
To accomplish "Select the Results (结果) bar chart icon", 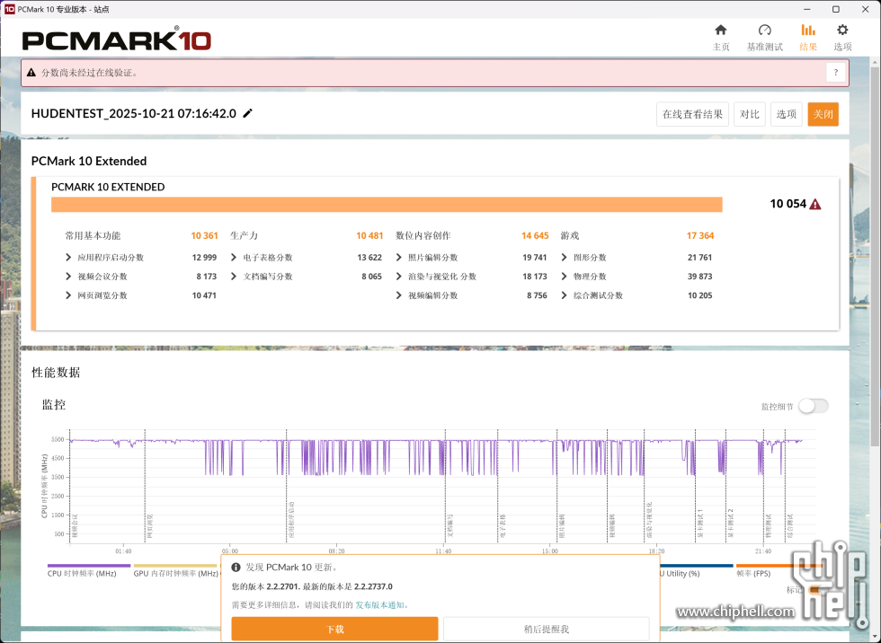I will click(x=807, y=31).
